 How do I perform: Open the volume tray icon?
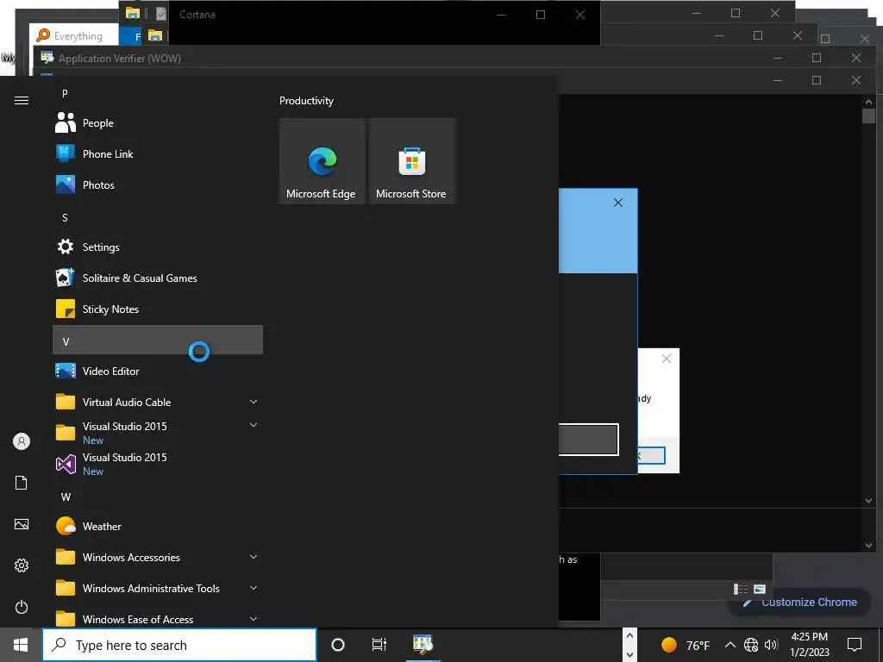tap(771, 645)
